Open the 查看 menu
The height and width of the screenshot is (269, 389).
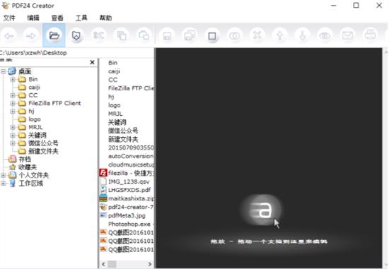pyautogui.click(x=57, y=18)
